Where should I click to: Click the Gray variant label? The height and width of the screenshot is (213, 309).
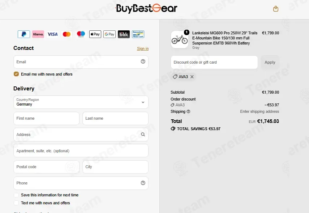pos(196,48)
